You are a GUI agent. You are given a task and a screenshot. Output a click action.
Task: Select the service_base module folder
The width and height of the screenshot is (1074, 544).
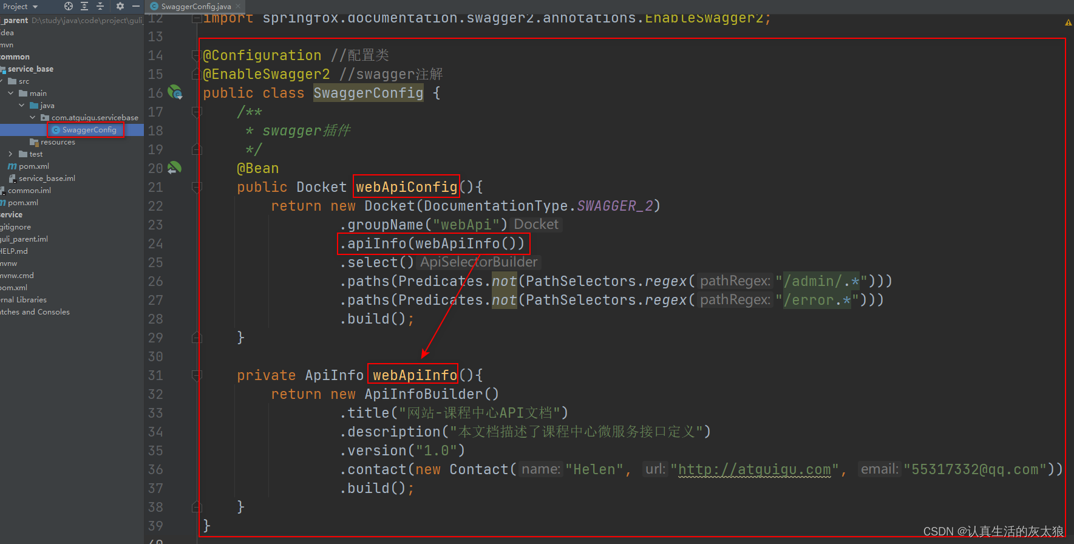(30, 69)
